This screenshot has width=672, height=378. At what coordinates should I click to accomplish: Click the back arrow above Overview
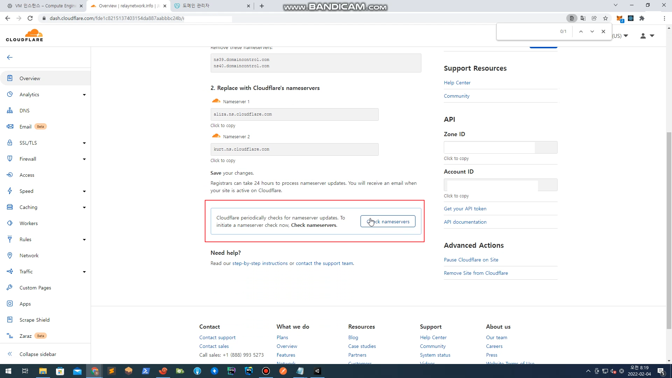[x=10, y=57]
